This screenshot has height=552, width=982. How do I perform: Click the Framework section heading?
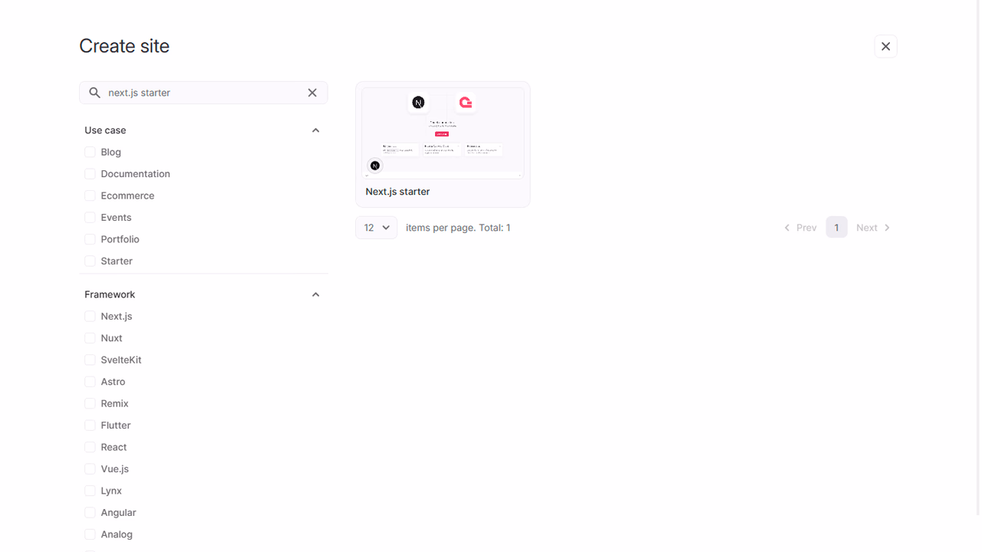coord(110,294)
